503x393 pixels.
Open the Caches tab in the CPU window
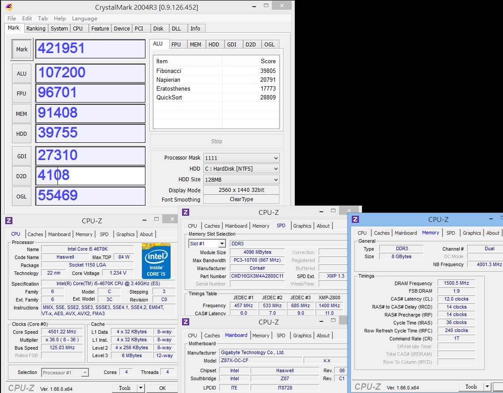tap(35, 234)
